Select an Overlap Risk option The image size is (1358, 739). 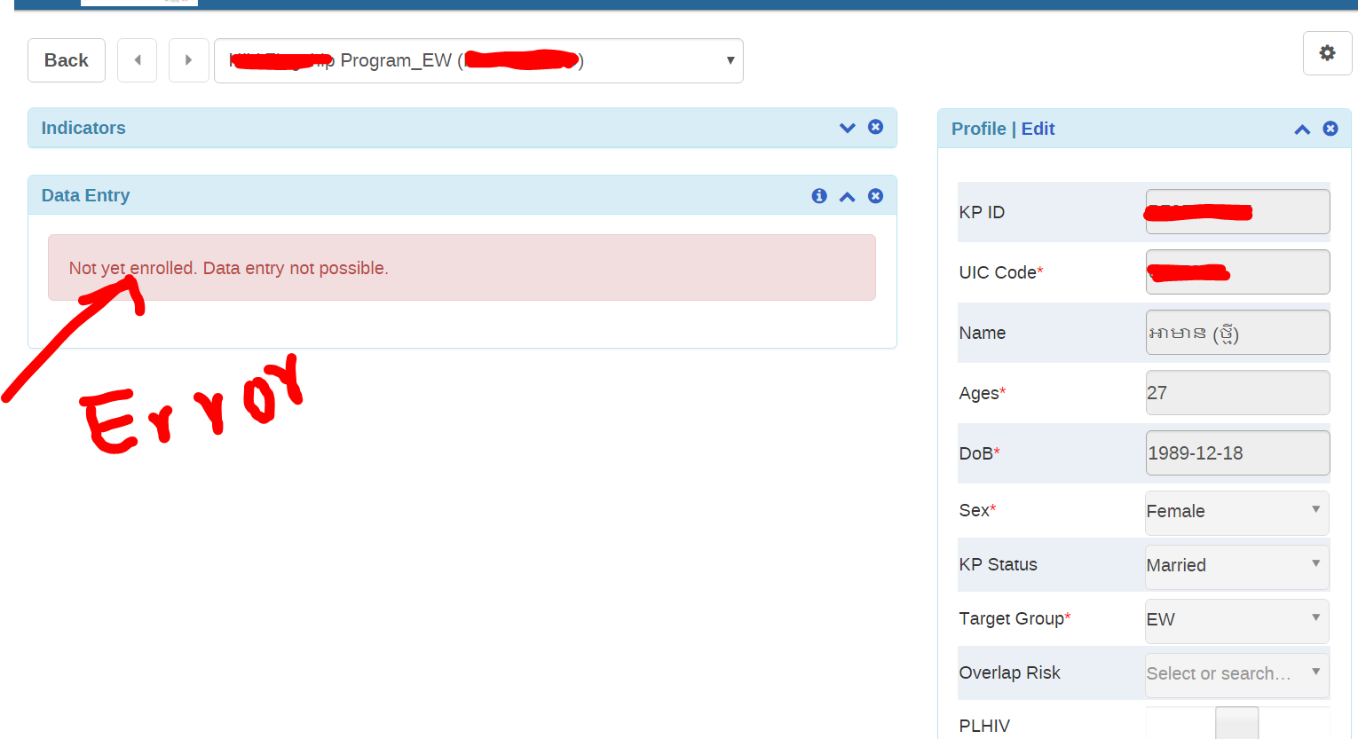point(1236,674)
